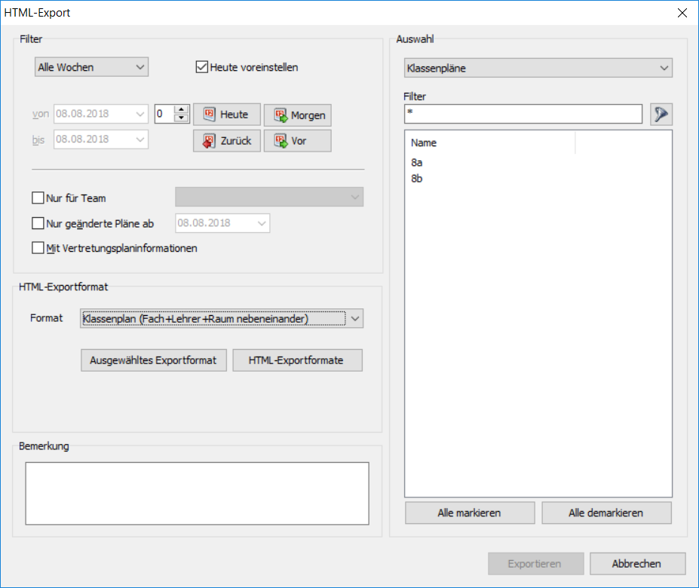Select class 8b in the list
699x588 pixels.
417,179
